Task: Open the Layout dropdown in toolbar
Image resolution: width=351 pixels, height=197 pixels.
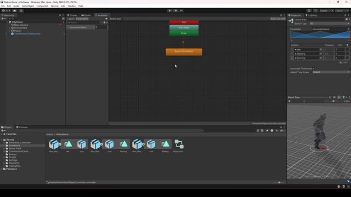Action: (342, 10)
